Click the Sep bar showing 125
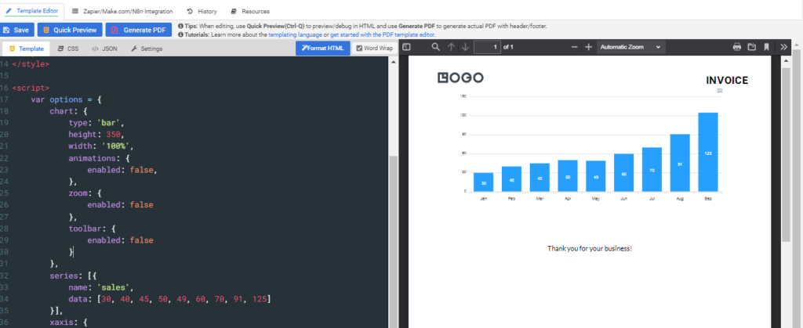 click(708, 152)
